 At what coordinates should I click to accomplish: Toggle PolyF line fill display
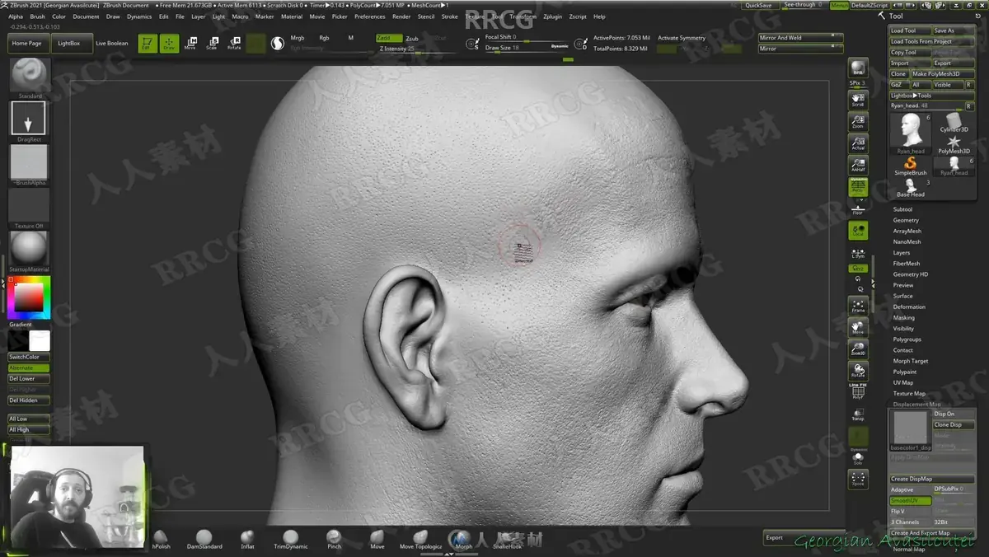click(x=858, y=391)
